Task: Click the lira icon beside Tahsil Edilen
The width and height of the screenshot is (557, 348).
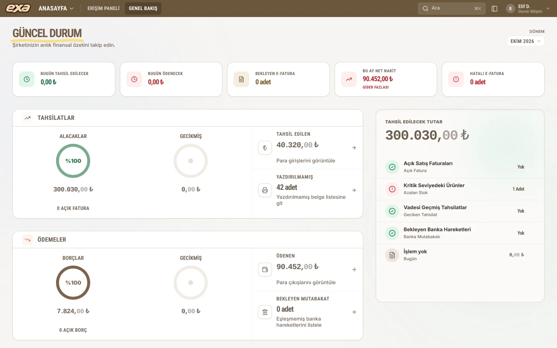Action: coord(265,148)
